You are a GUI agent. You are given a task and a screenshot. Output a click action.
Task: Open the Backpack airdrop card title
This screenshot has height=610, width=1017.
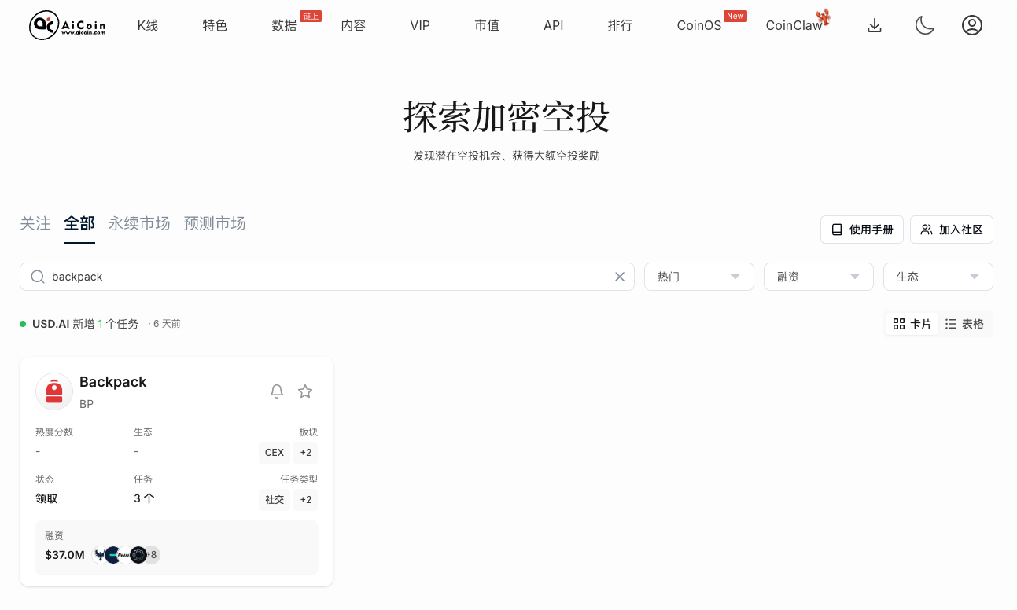pos(112,382)
